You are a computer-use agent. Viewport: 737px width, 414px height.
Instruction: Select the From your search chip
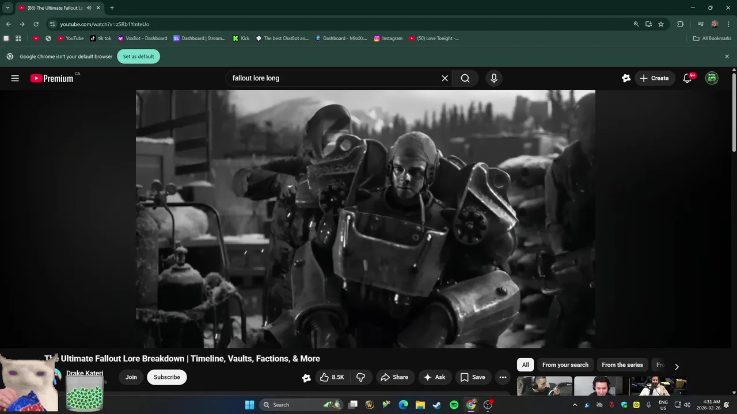point(565,365)
